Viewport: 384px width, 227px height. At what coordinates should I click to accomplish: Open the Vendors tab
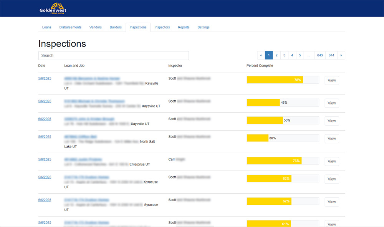pyautogui.click(x=96, y=27)
